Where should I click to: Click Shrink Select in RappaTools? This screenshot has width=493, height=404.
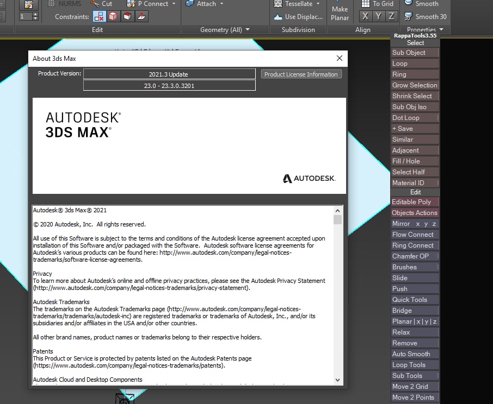[x=415, y=96]
